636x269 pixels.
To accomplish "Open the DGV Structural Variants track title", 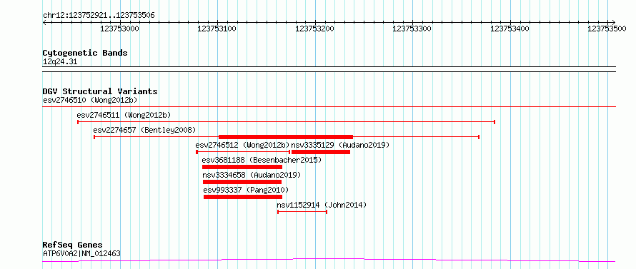I will 100,91.
